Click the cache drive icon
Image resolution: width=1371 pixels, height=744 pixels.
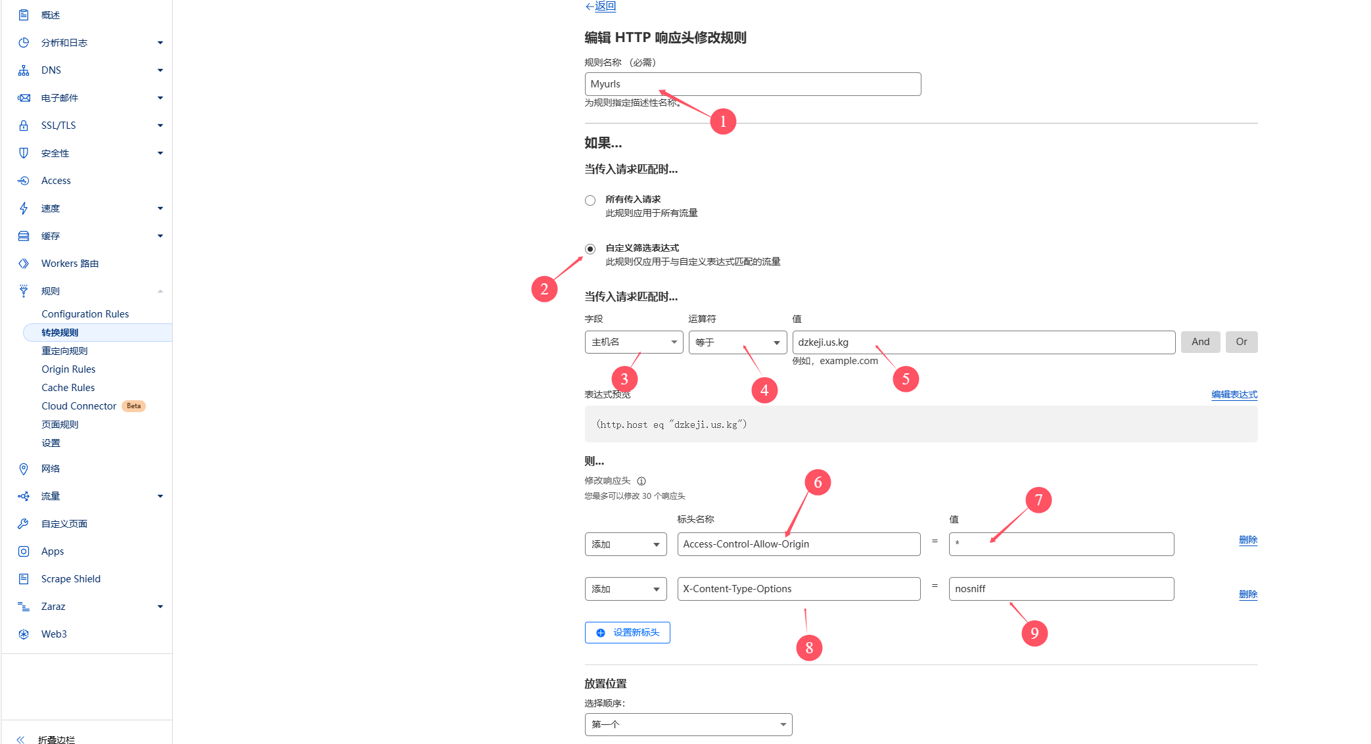[x=24, y=235]
